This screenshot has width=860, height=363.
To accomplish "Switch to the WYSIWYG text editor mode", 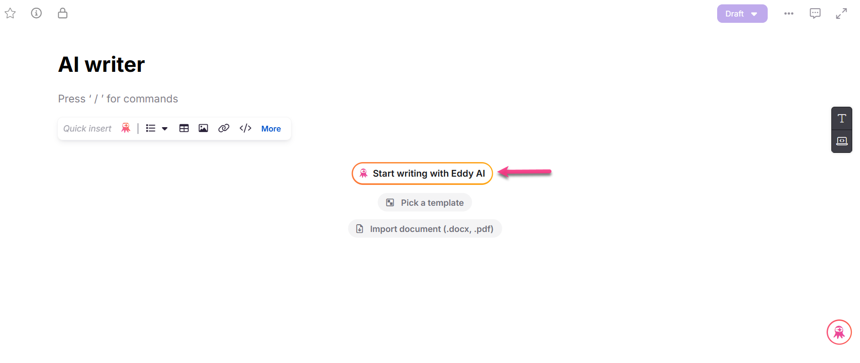I will 842,118.
